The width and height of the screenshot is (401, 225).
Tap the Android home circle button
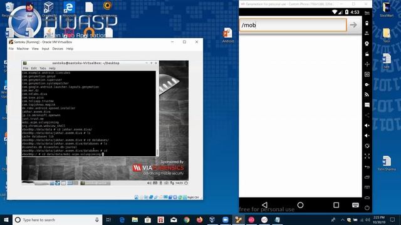pyautogui.click(x=301, y=205)
